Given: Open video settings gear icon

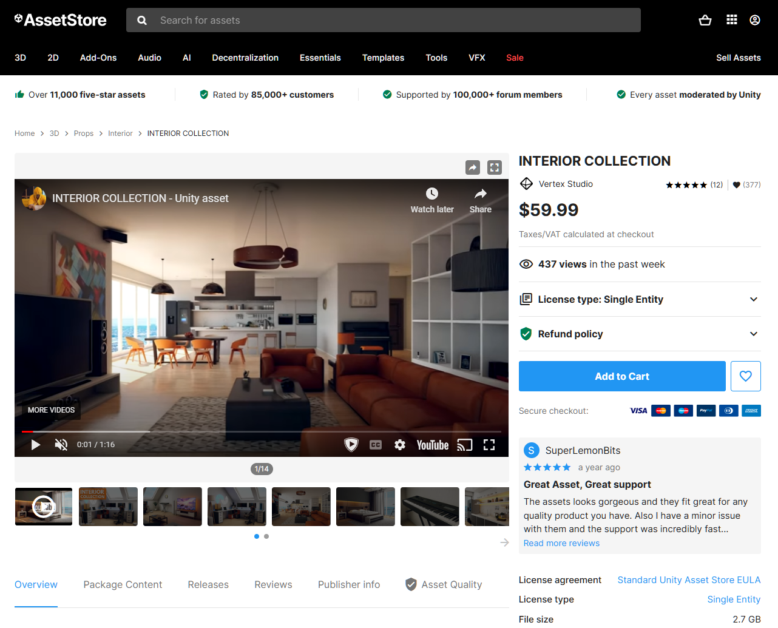Looking at the screenshot, I should pos(399,445).
